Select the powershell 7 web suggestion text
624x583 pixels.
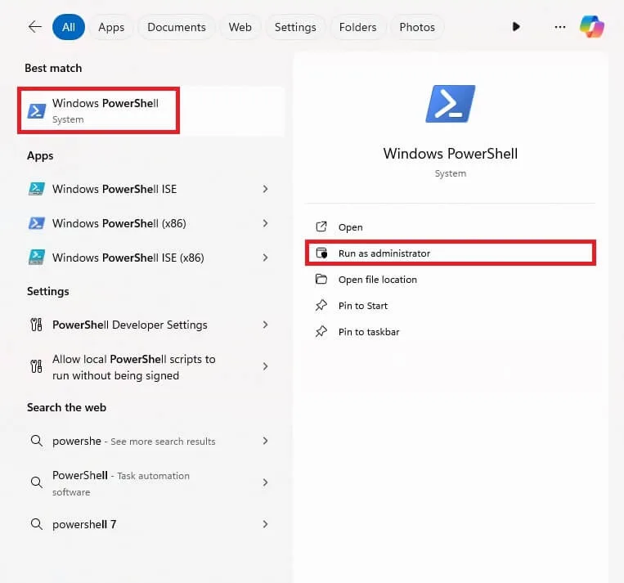84,524
